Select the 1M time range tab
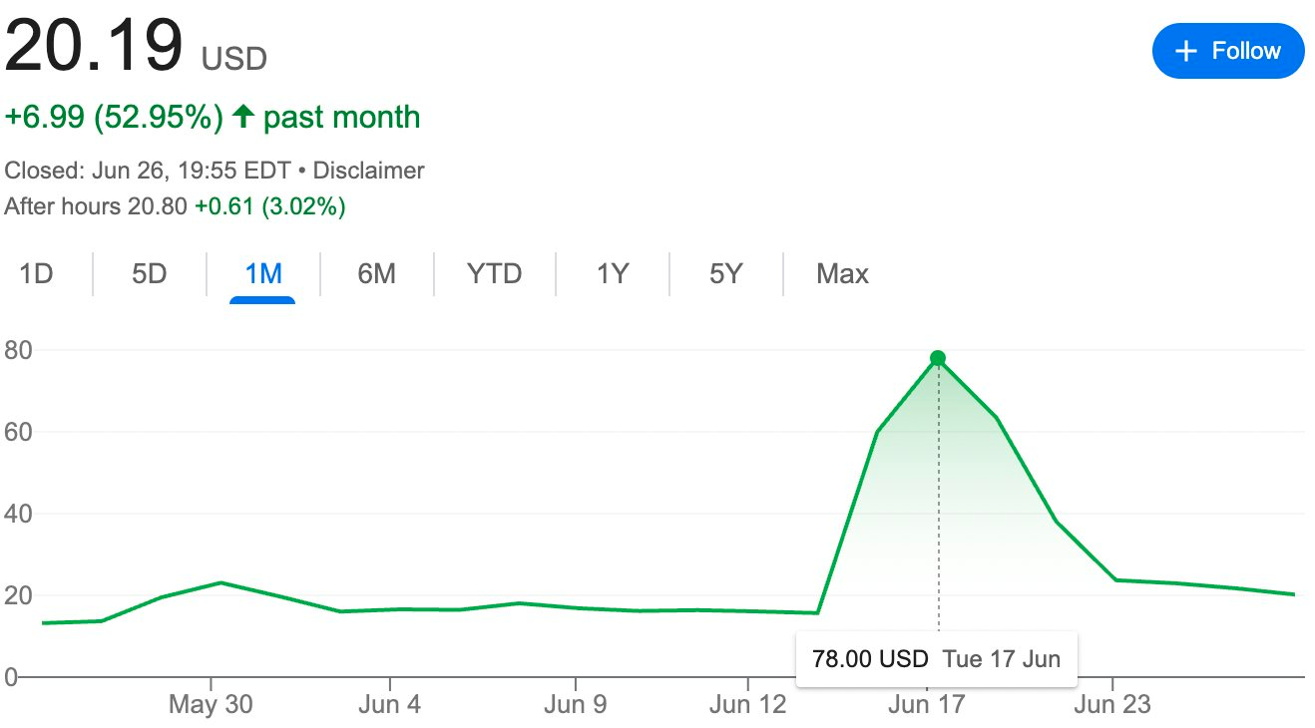The image size is (1315, 728). click(263, 273)
